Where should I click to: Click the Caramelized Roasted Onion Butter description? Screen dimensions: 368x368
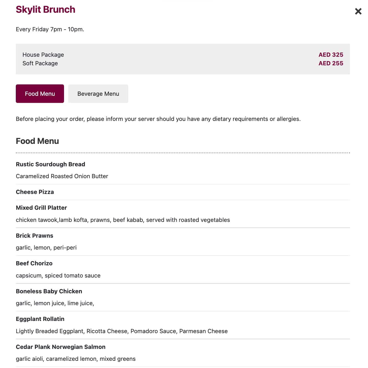(x=62, y=176)
